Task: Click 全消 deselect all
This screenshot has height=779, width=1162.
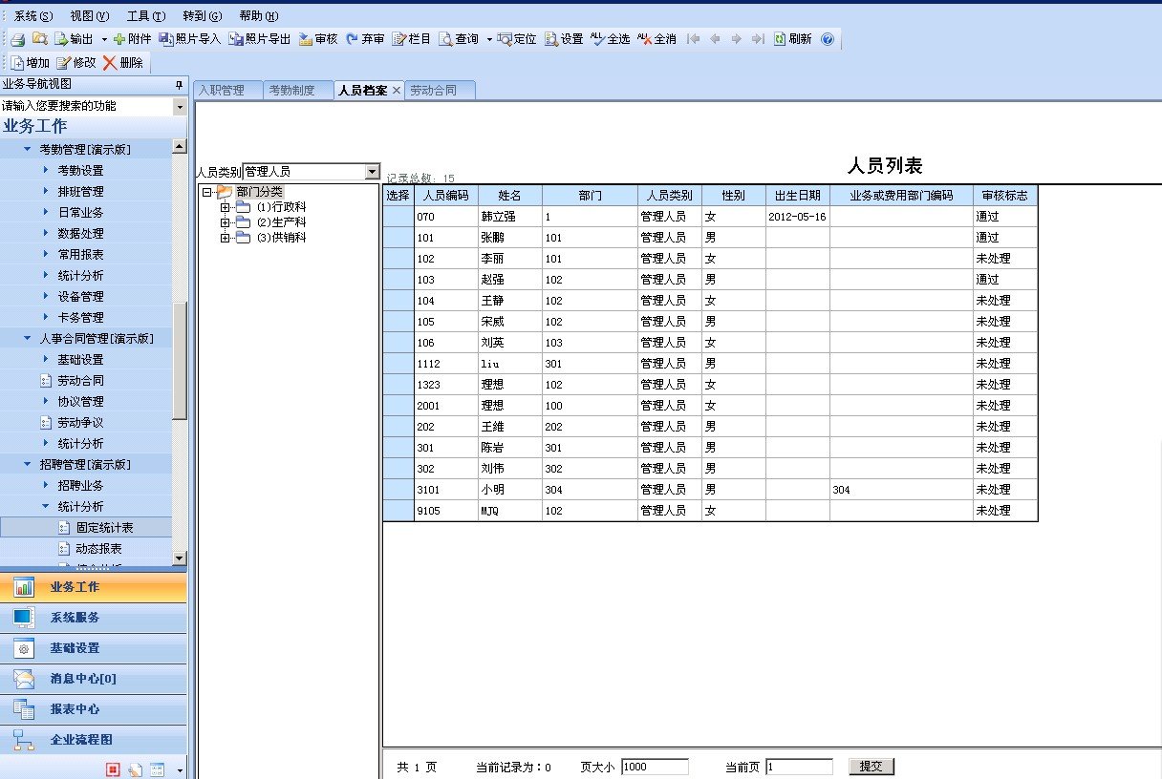Action: (x=657, y=39)
